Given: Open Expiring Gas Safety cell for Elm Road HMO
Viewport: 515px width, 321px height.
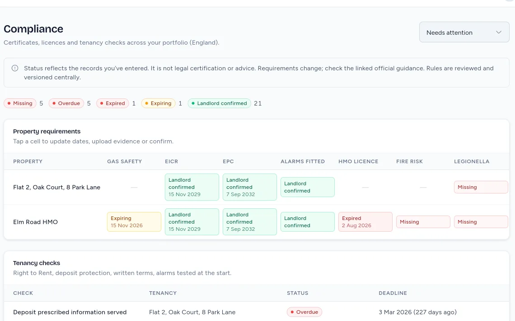Looking at the screenshot, I should (x=134, y=222).
